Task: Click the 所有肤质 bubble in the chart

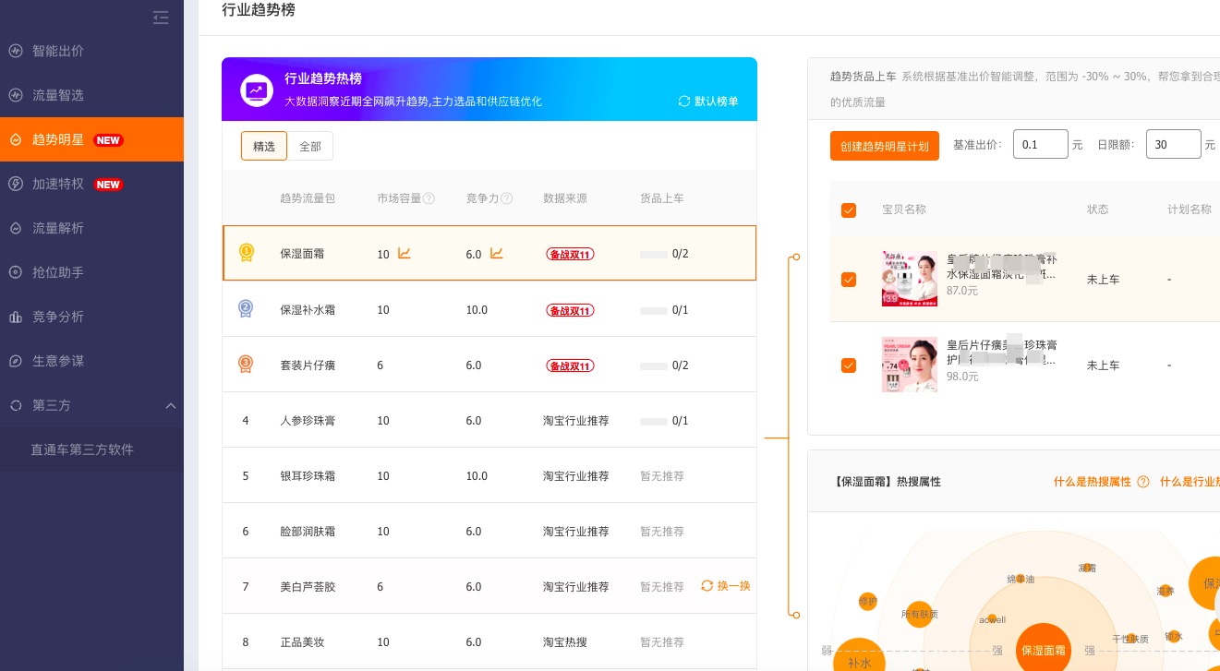Action: (x=919, y=614)
